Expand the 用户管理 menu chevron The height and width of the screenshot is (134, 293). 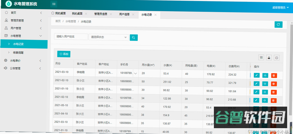[41, 28]
